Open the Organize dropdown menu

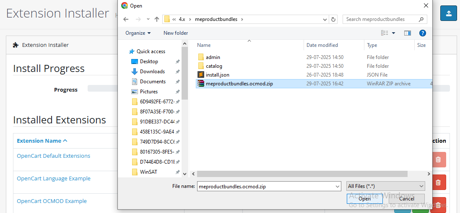pos(138,33)
